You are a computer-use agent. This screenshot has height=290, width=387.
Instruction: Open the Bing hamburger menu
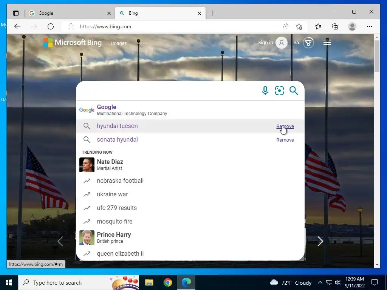click(x=327, y=42)
